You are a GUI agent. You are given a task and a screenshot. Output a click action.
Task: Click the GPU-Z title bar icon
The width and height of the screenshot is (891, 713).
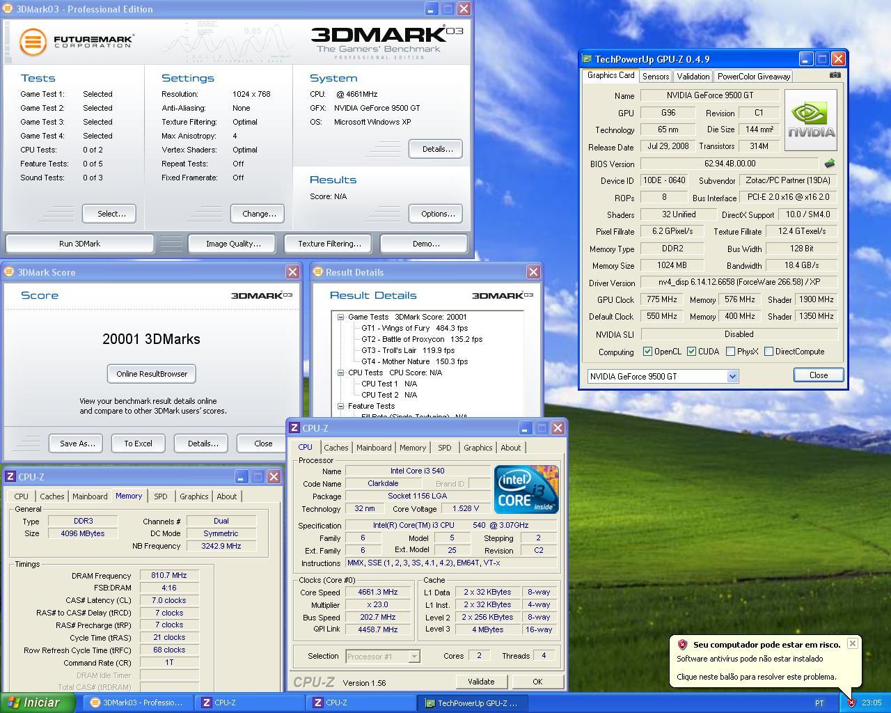pyautogui.click(x=588, y=59)
